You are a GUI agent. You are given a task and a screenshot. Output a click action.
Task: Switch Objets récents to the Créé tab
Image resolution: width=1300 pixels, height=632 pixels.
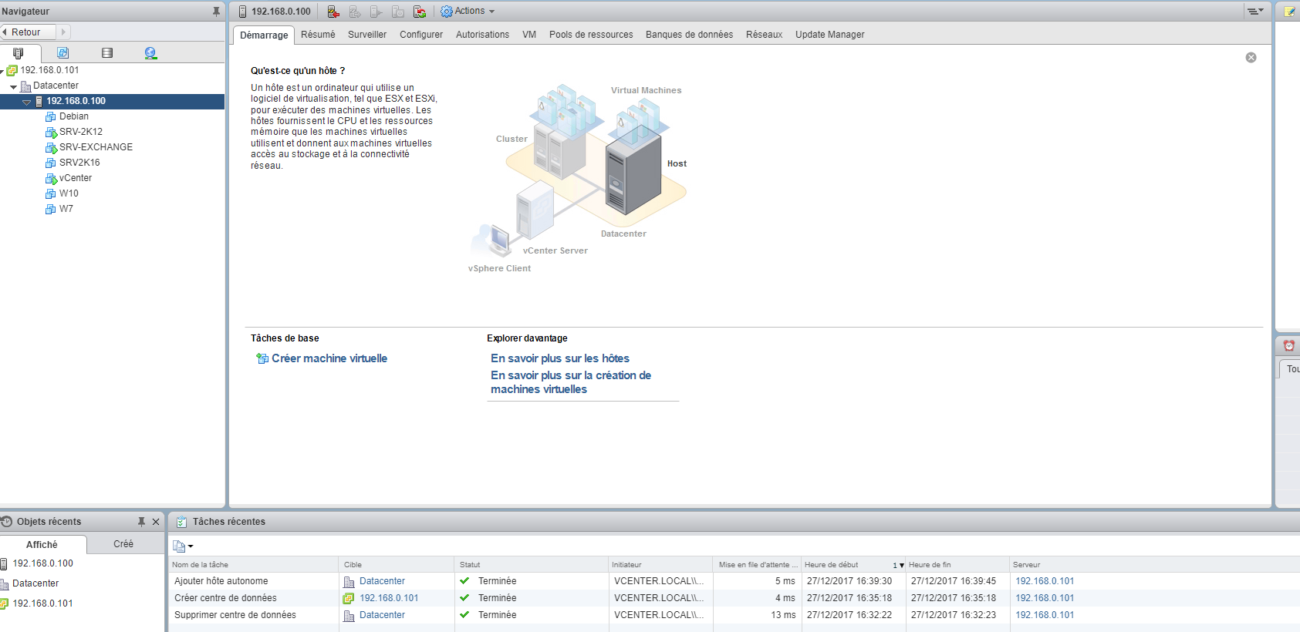pyautogui.click(x=123, y=544)
